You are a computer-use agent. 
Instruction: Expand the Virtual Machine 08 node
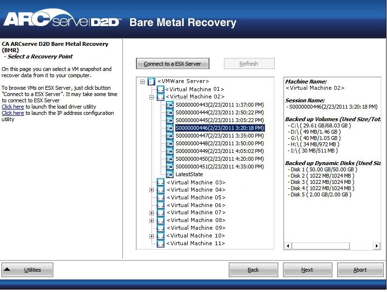tap(151, 221)
